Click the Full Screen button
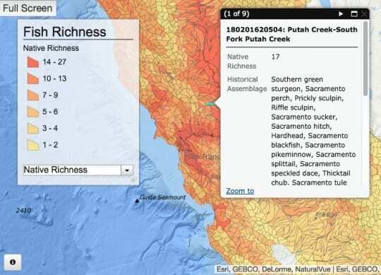 28,8
